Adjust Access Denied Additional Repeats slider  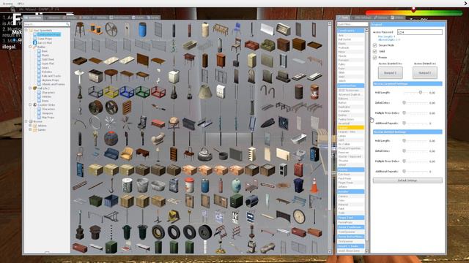tap(404, 172)
